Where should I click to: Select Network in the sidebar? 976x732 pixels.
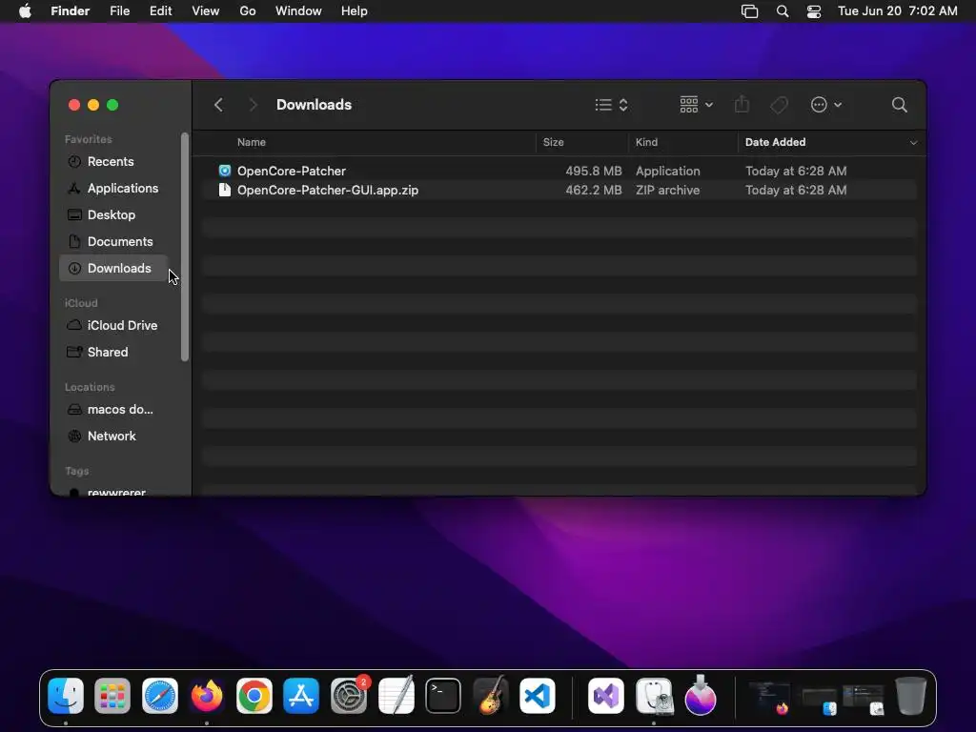tap(113, 437)
